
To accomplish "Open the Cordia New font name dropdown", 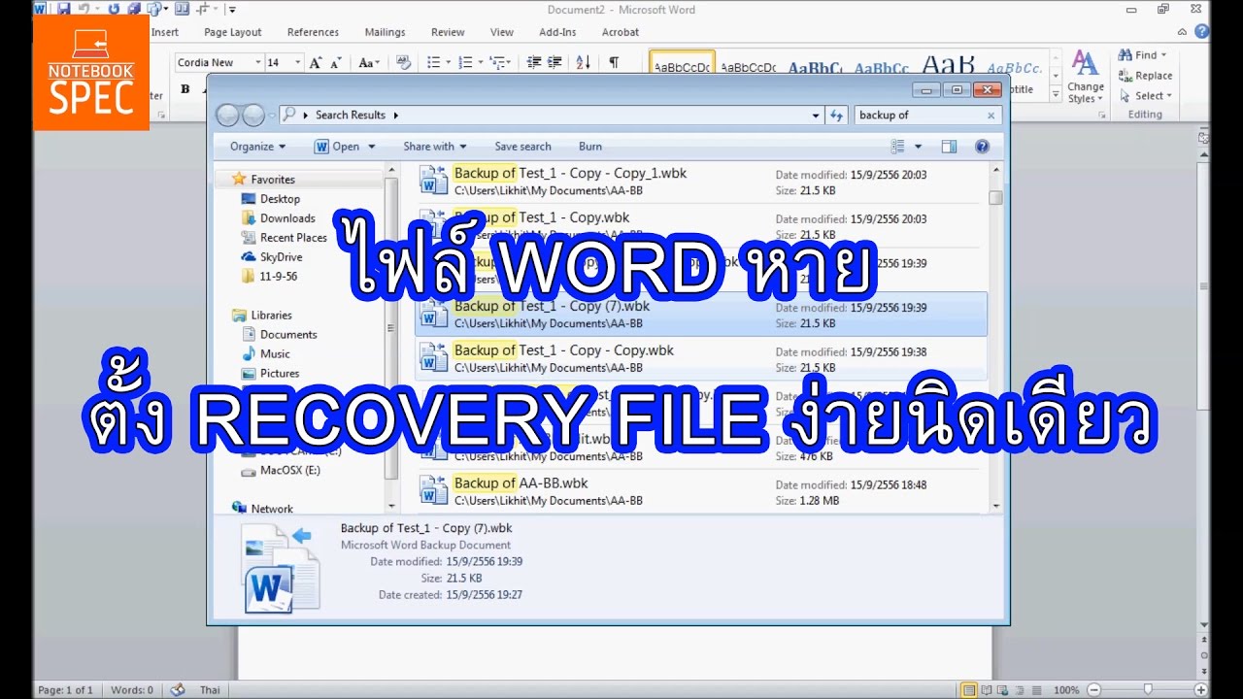I will point(258,62).
